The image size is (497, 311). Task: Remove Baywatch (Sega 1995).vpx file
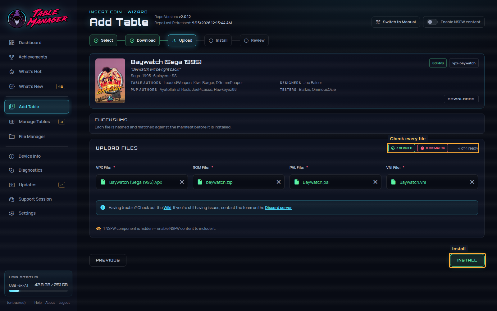click(182, 182)
